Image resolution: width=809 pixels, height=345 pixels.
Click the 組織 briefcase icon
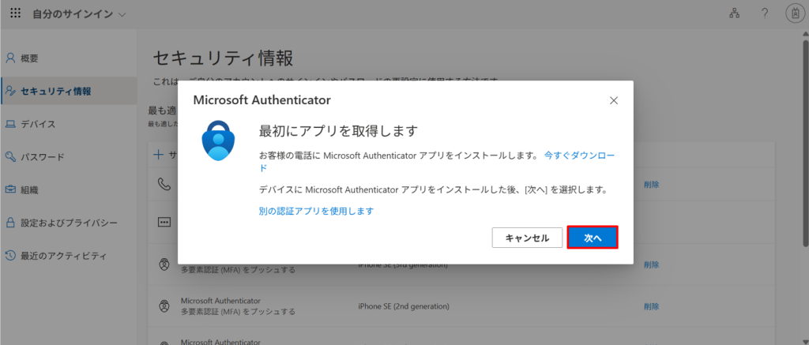click(x=10, y=189)
